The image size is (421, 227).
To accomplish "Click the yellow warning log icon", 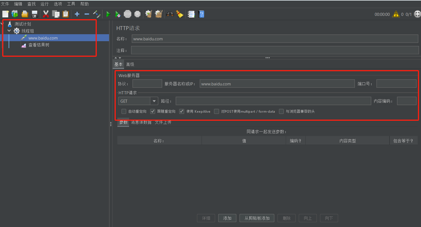I will coord(396,14).
